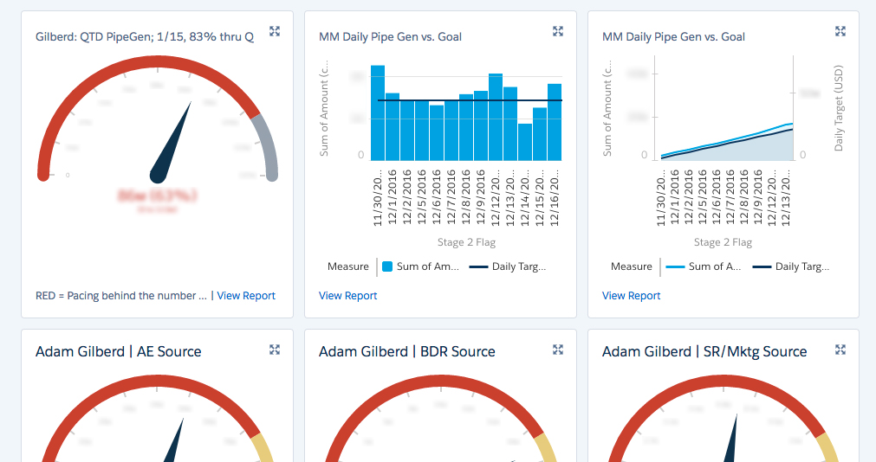Screen dimensions: 876x462
Task: Click the yellow segment of the AE Source gauge
Action: coord(263,447)
